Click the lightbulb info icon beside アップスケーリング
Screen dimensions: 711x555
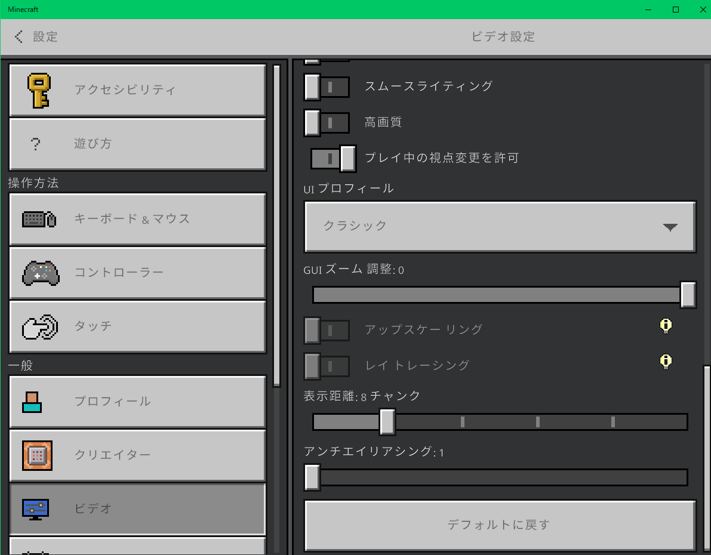tap(666, 326)
